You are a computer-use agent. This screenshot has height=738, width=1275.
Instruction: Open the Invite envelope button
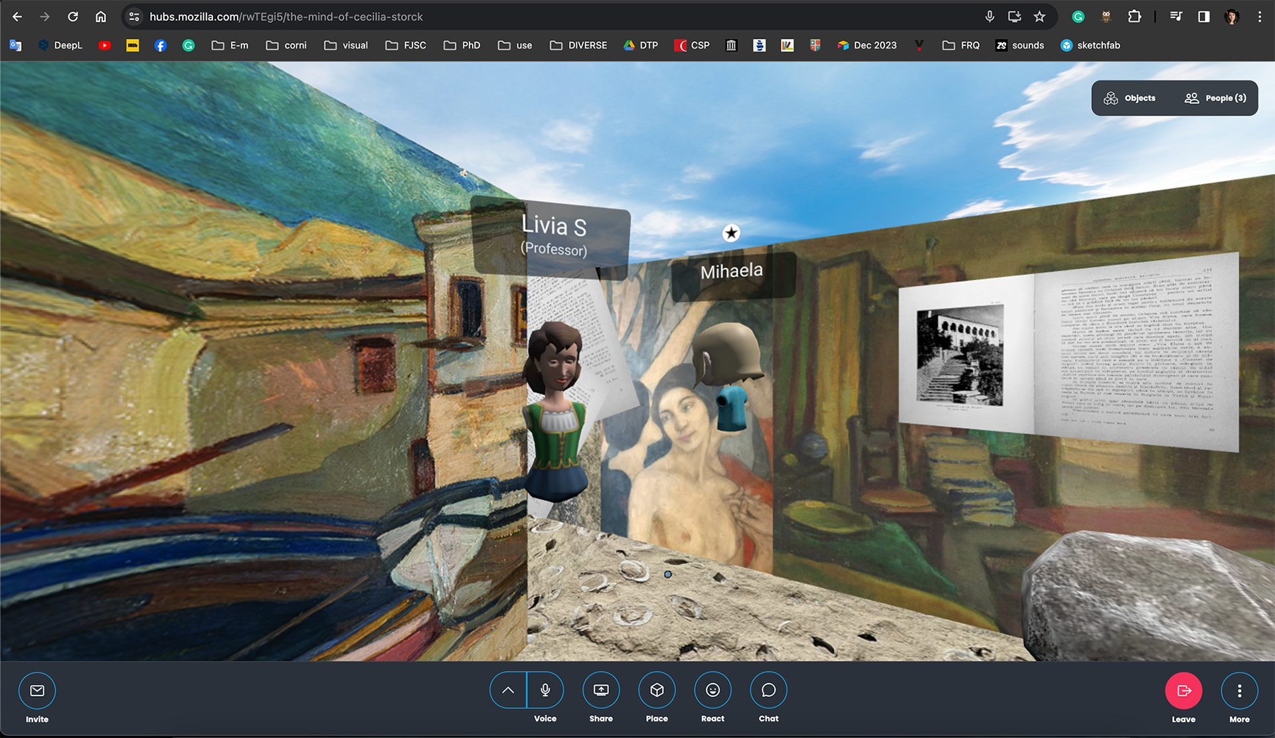[x=37, y=691]
